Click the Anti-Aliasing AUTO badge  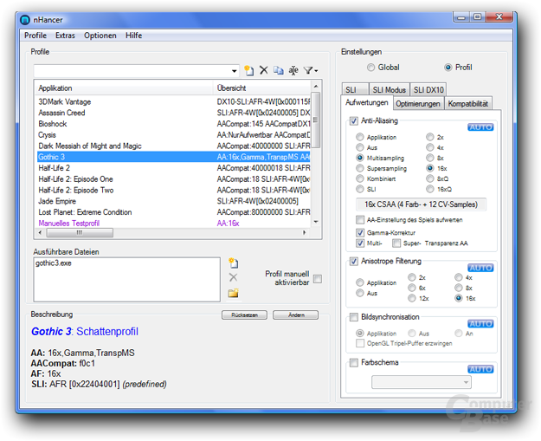click(480, 127)
